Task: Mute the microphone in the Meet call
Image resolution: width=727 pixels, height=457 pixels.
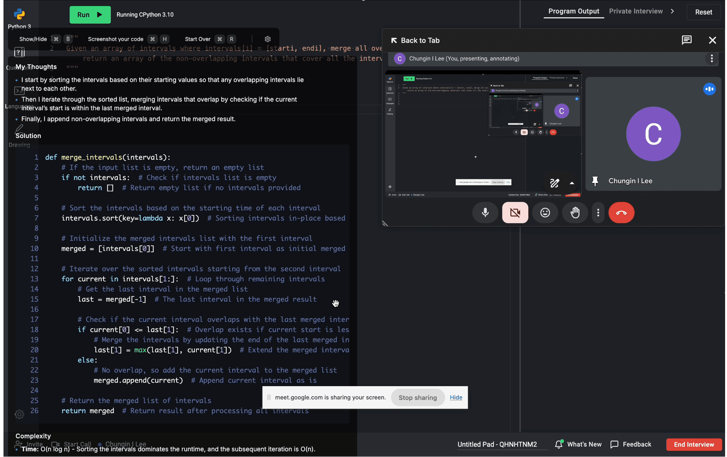Action: (485, 212)
